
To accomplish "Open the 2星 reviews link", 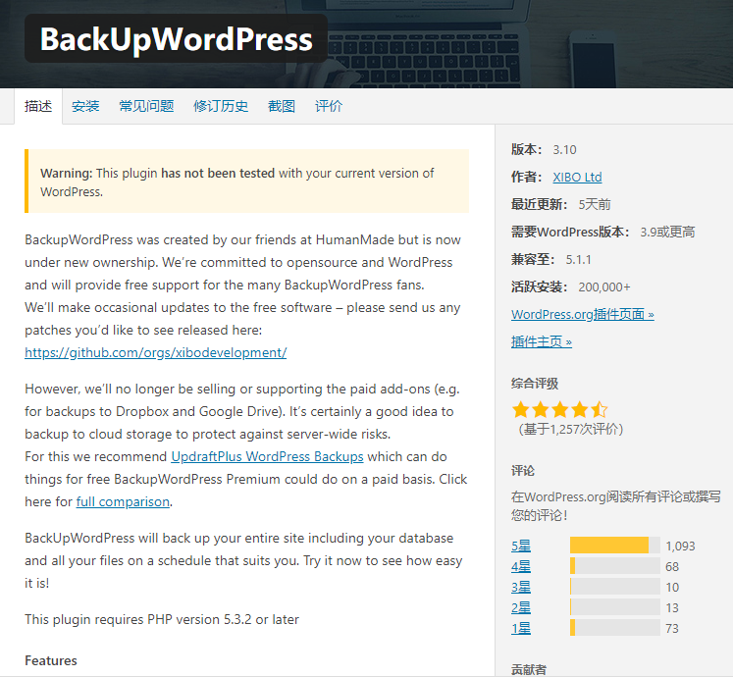I will (x=521, y=607).
